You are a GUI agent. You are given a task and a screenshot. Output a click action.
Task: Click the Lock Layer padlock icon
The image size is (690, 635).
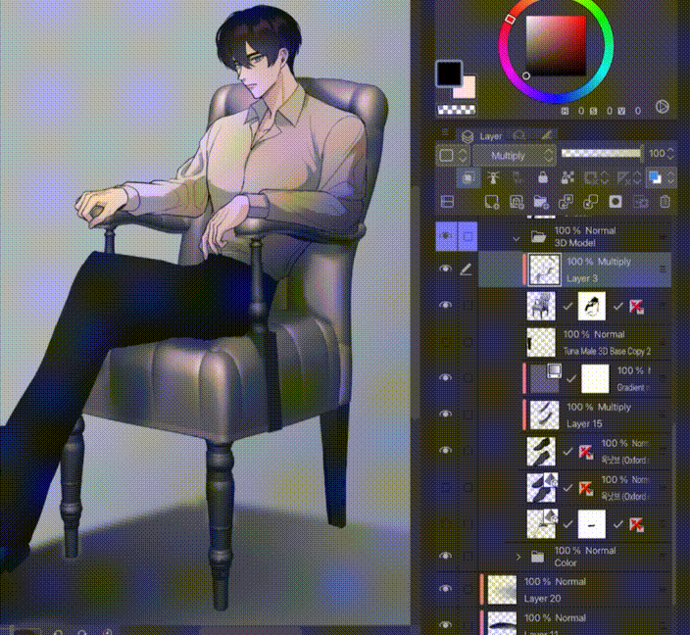[543, 177]
